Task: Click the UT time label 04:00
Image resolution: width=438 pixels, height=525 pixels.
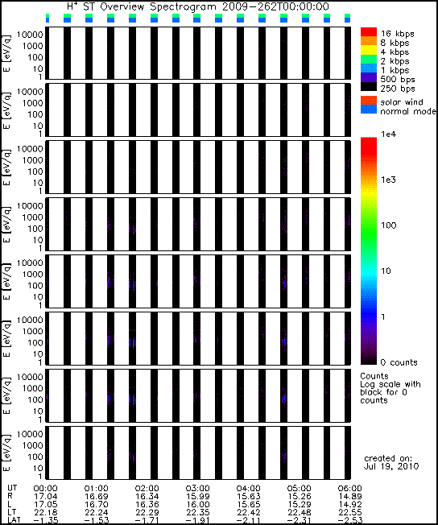Action: tap(248, 489)
